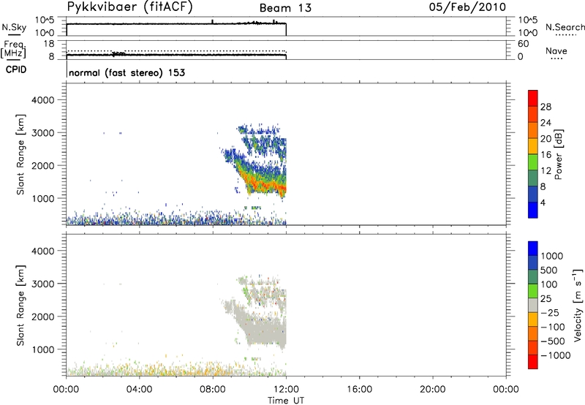This screenshot has height=405, width=585.
Task: Pick the bright blue bottom Power swatch
Action: click(533, 210)
